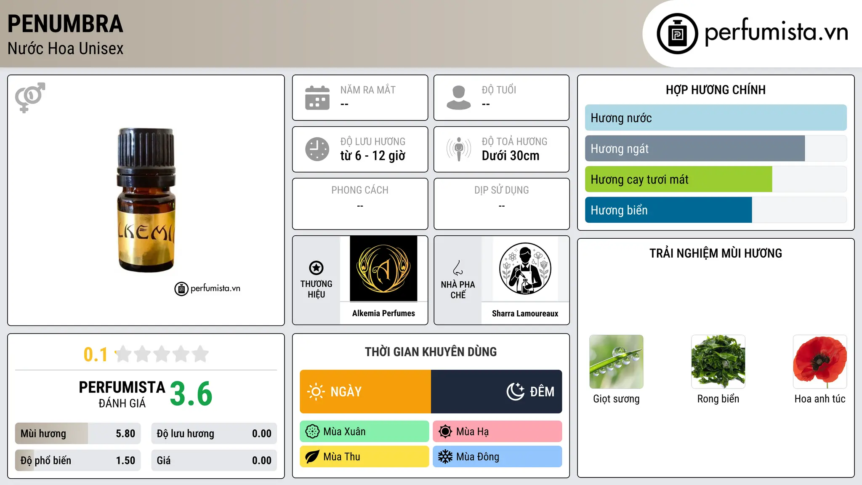
Task: Click the Giá score bar
Action: (x=214, y=461)
